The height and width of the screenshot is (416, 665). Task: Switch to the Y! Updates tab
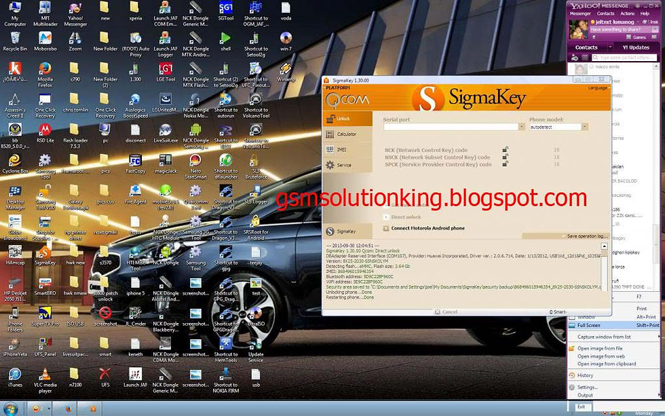(636, 48)
